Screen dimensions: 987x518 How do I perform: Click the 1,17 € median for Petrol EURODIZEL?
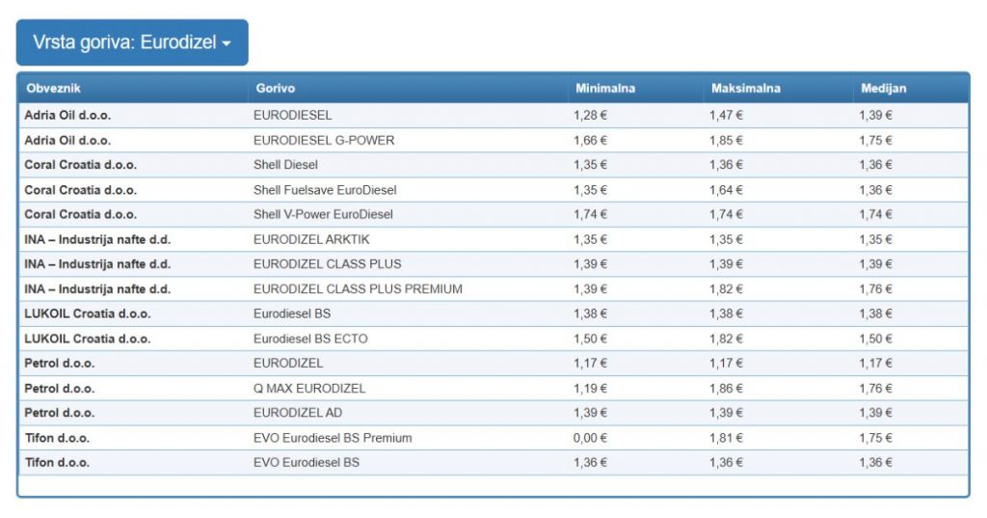[x=875, y=363]
